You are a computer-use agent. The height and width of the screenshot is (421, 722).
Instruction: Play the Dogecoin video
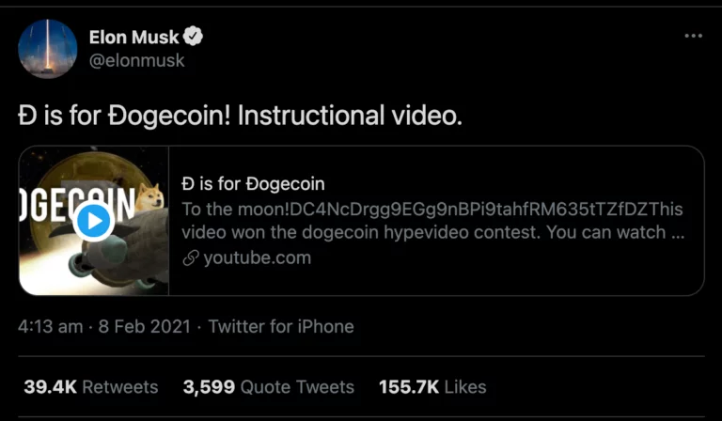click(x=92, y=222)
